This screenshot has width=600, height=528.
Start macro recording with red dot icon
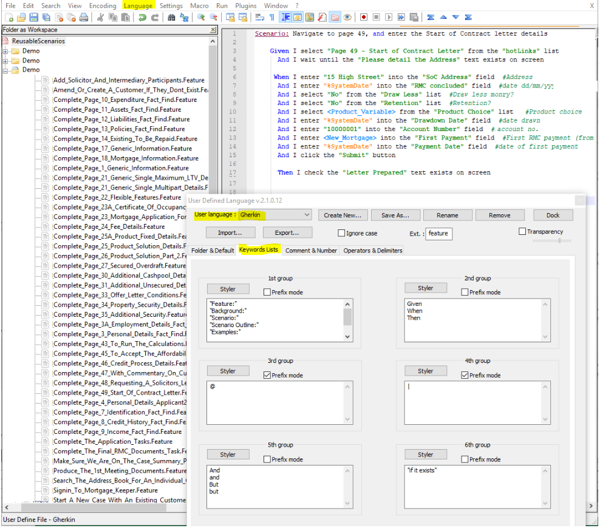(x=364, y=17)
